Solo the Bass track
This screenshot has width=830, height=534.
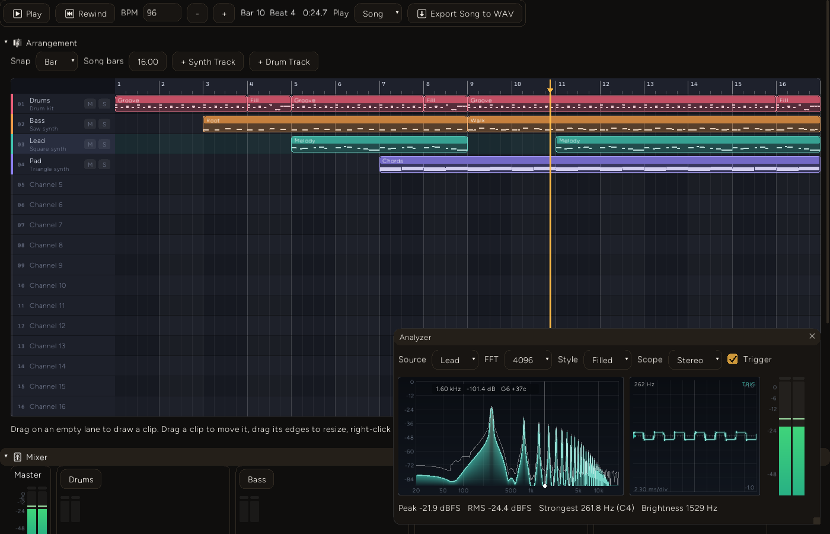pos(104,124)
